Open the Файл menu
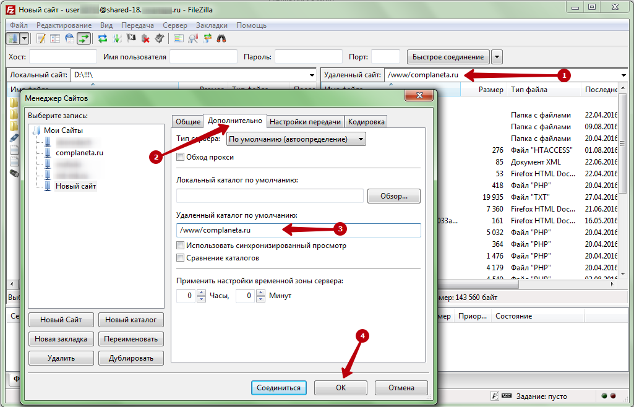This screenshot has height=407, width=634. pos(19,25)
